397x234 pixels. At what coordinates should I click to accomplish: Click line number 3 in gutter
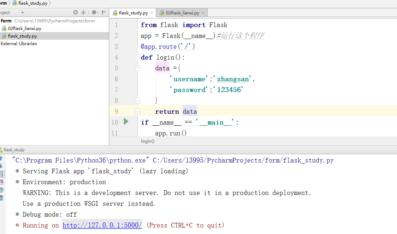pyautogui.click(x=116, y=47)
